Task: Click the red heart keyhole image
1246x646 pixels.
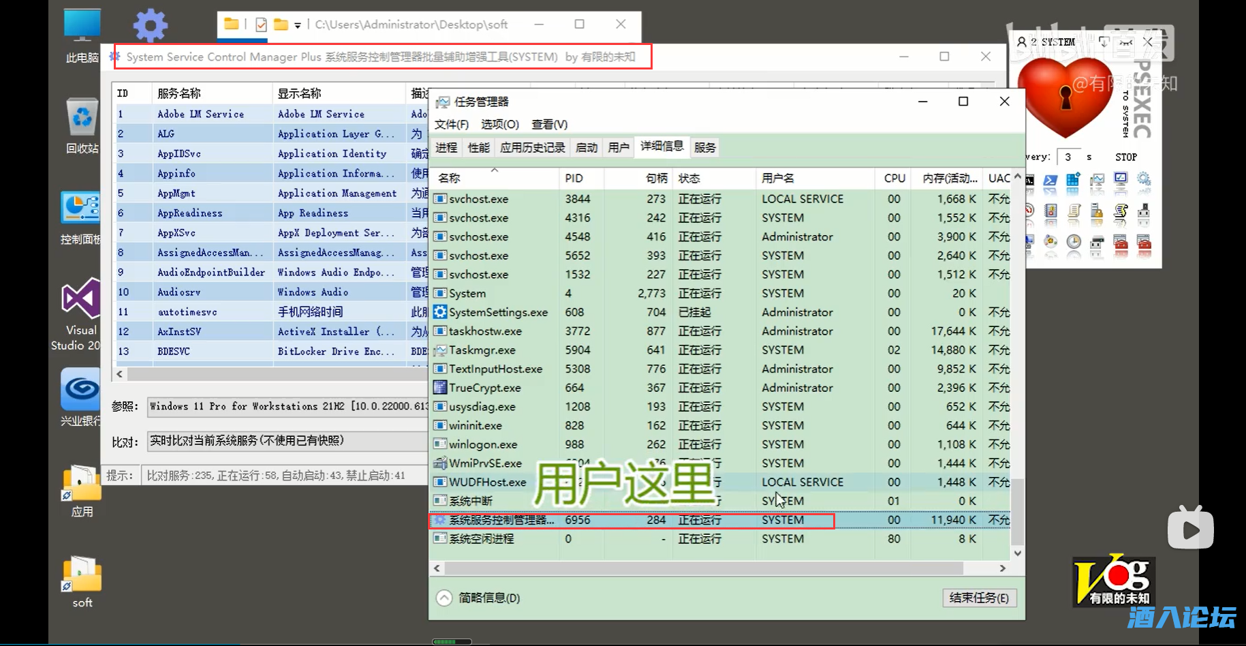Action: tap(1065, 97)
